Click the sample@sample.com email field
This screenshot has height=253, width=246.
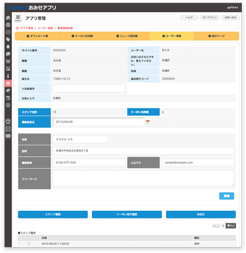click(198, 162)
